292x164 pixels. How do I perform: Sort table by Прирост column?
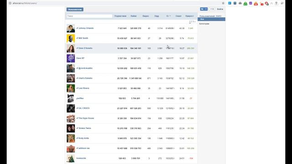tap(189, 16)
